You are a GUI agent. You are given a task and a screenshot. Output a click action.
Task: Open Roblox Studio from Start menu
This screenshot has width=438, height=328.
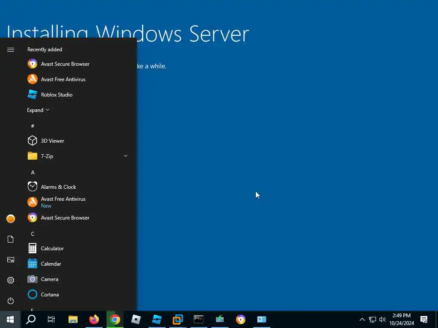click(79, 94)
